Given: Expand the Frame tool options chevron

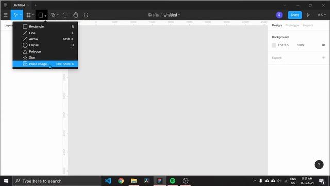Looking at the screenshot, I should click(x=33, y=15).
